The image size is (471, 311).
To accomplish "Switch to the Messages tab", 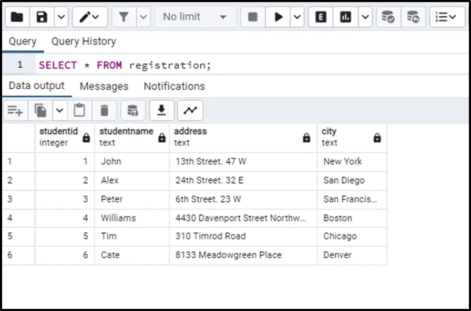I will (x=104, y=86).
